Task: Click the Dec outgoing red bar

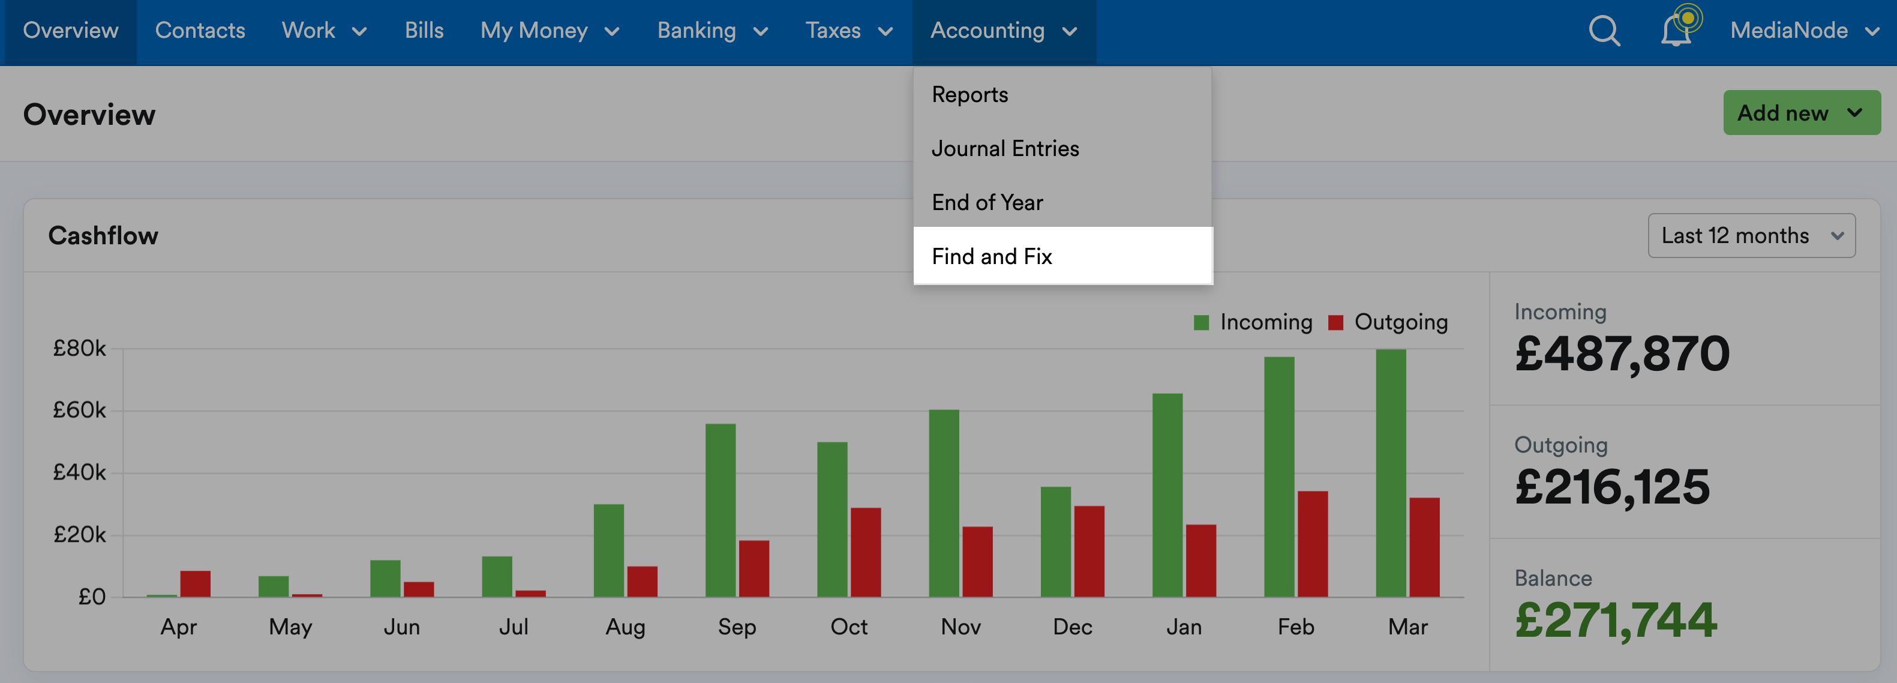Action: click(x=1089, y=551)
